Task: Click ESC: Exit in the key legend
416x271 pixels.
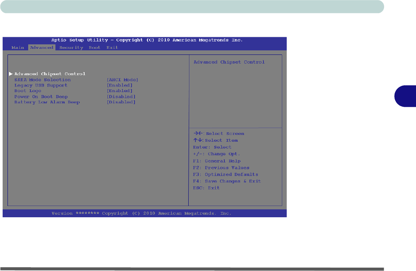Action: [x=206, y=188]
